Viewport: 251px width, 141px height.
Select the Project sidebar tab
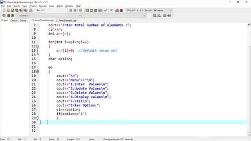point(5,20)
